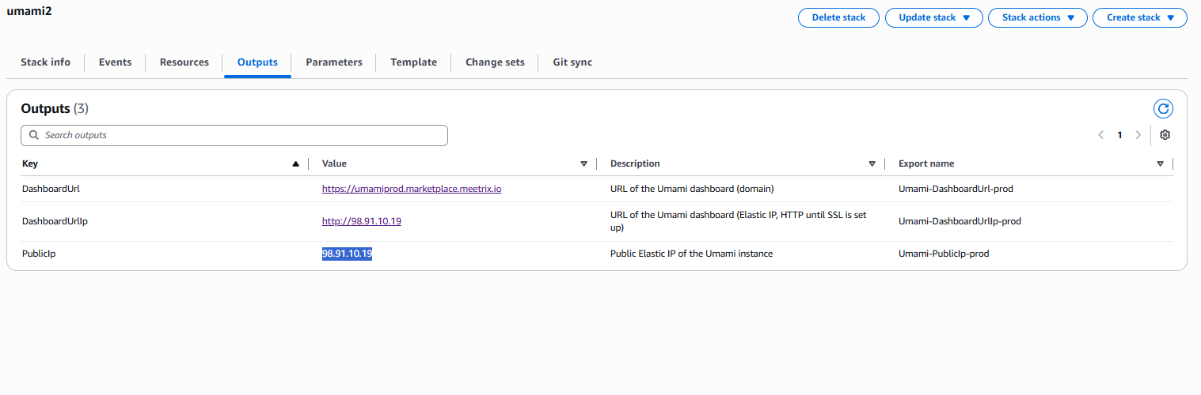The width and height of the screenshot is (1201, 395).
Task: Sort by Key column ascending arrow
Action: 296,164
